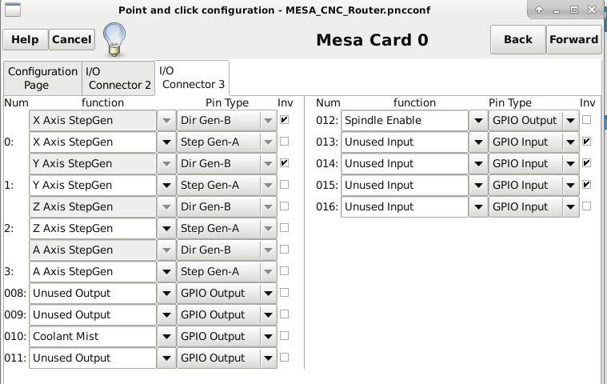607x384 pixels.
Task: Expand X Axis Step Gen-A pin type
Action: coord(268,142)
